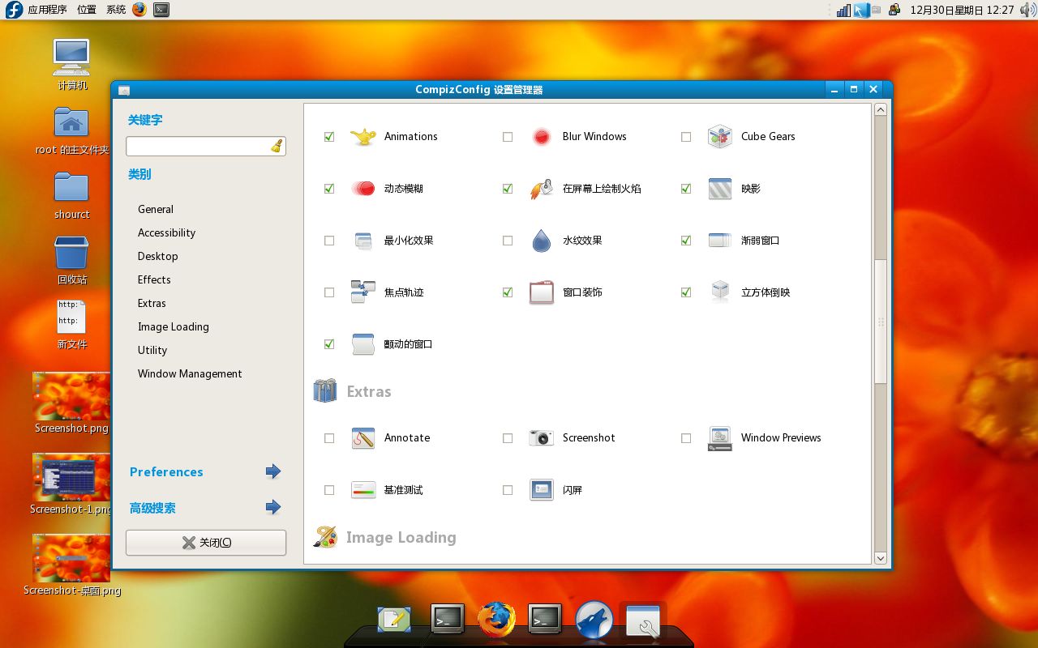Click the Window Previews plugin icon
This screenshot has width=1038, height=648.
(719, 437)
